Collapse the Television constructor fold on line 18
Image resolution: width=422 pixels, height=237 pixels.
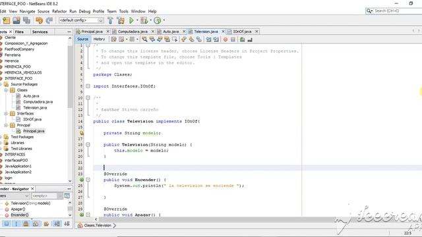point(88,145)
